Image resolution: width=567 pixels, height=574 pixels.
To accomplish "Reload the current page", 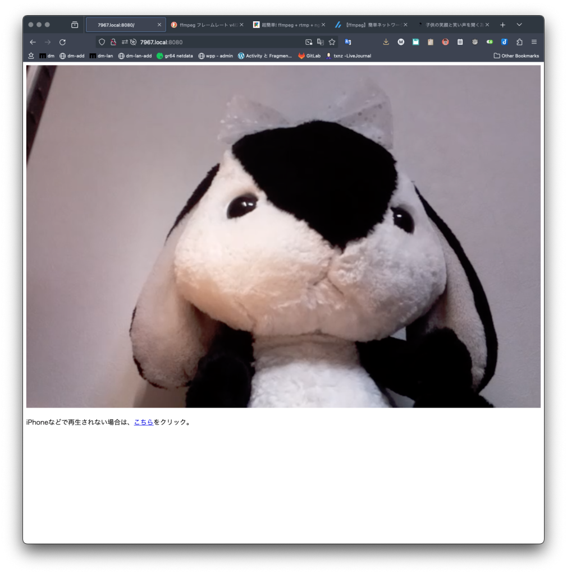I will pyautogui.click(x=62, y=42).
